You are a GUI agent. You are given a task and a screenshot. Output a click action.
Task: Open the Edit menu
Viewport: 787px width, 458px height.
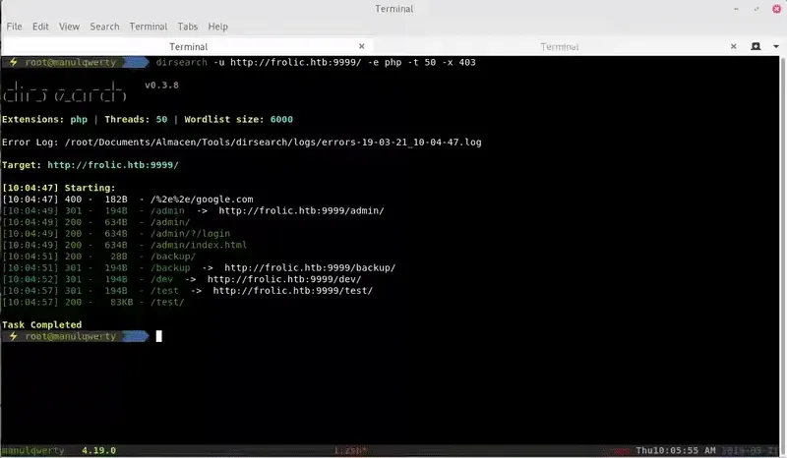(42, 27)
